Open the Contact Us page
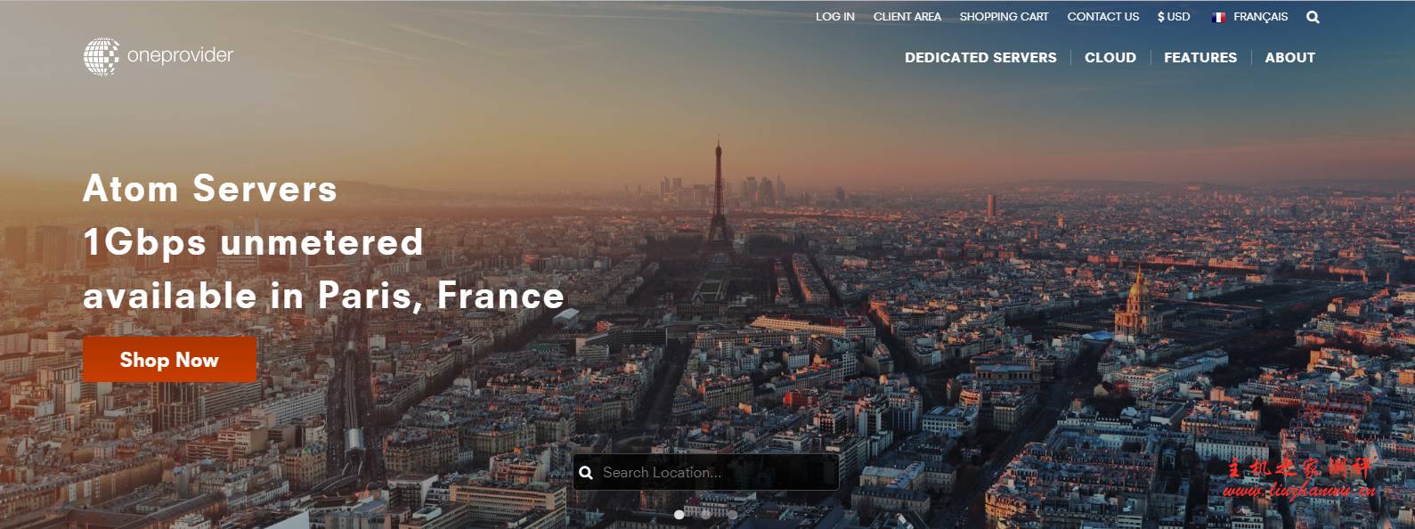The image size is (1415, 529). (x=1102, y=17)
